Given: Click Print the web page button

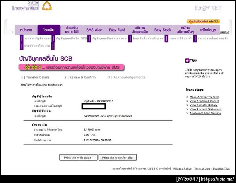Looking at the screenshot, I should point(78,157).
